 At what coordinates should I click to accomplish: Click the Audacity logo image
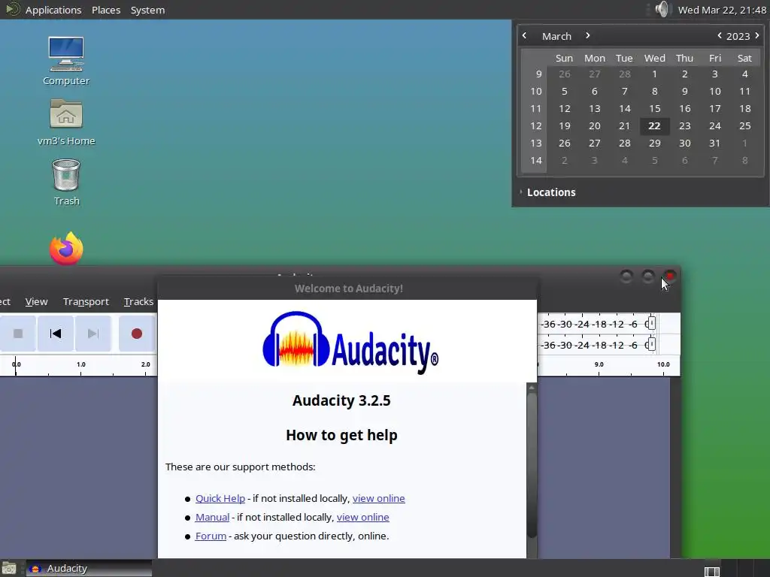tap(350, 343)
